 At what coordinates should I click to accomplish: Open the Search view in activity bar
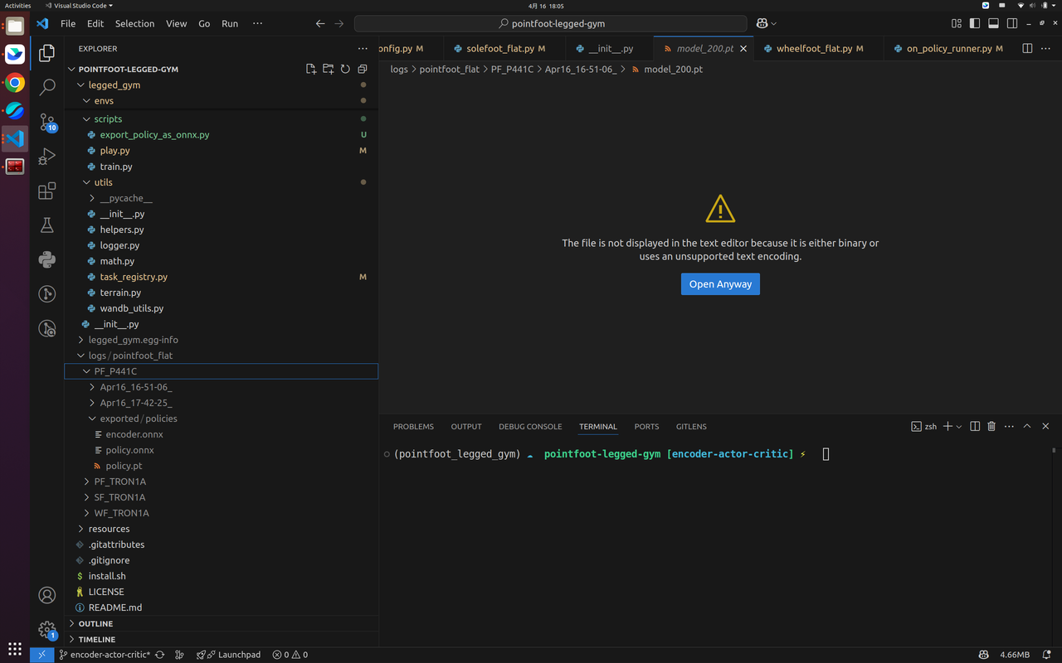point(47,87)
